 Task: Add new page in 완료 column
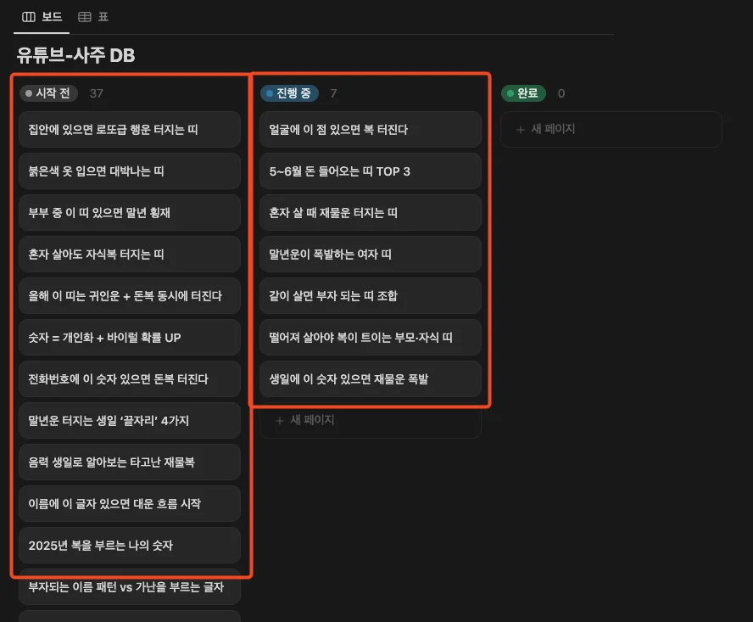click(611, 129)
